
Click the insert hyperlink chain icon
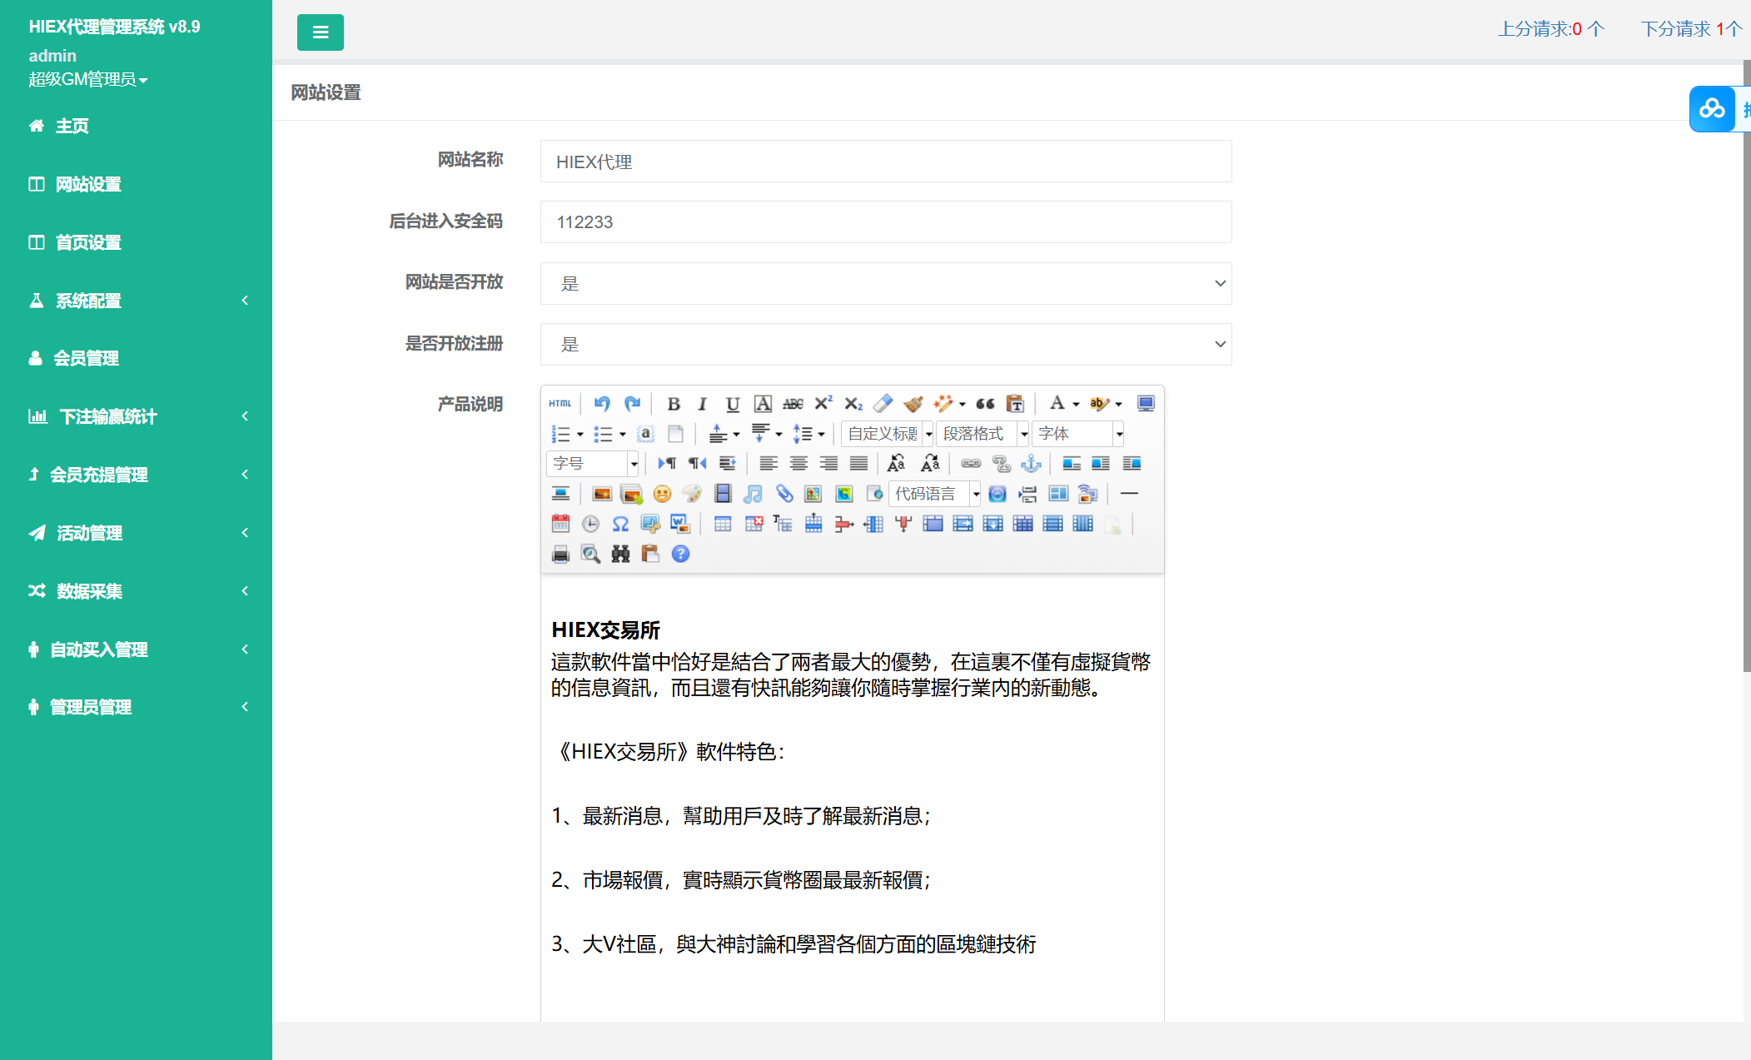click(x=971, y=464)
